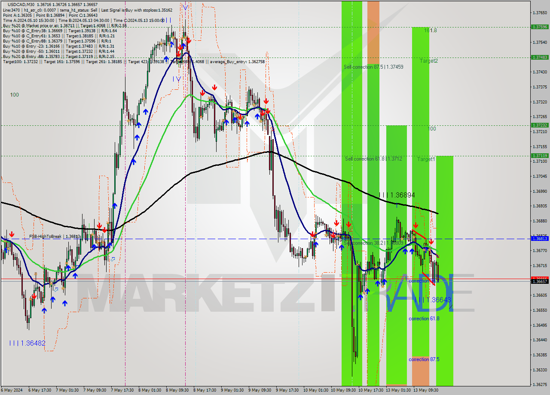
Task: Click the 1.36605 price axis label
Action: click(540, 295)
